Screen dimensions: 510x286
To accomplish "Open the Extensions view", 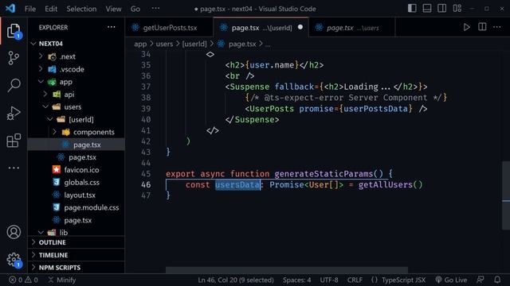I will [x=14, y=141].
